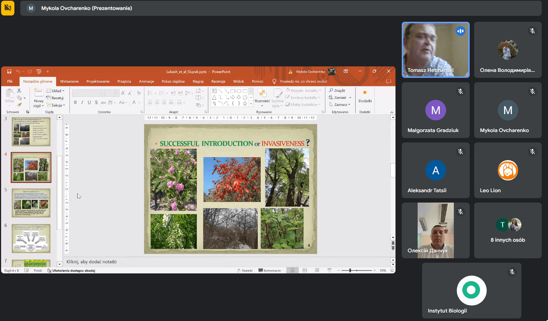The width and height of the screenshot is (548, 321).
Task: Open the Przejścia tab
Action: [124, 81]
